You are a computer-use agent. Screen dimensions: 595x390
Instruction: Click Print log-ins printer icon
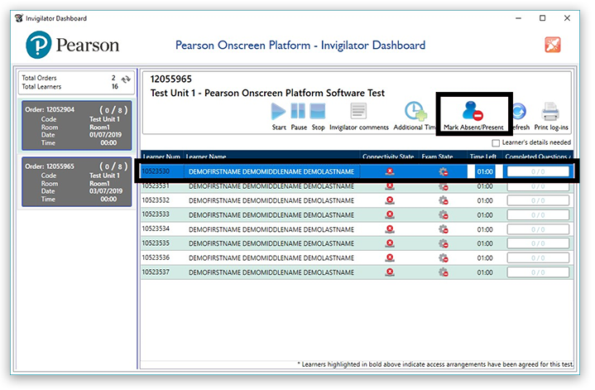pos(550,112)
